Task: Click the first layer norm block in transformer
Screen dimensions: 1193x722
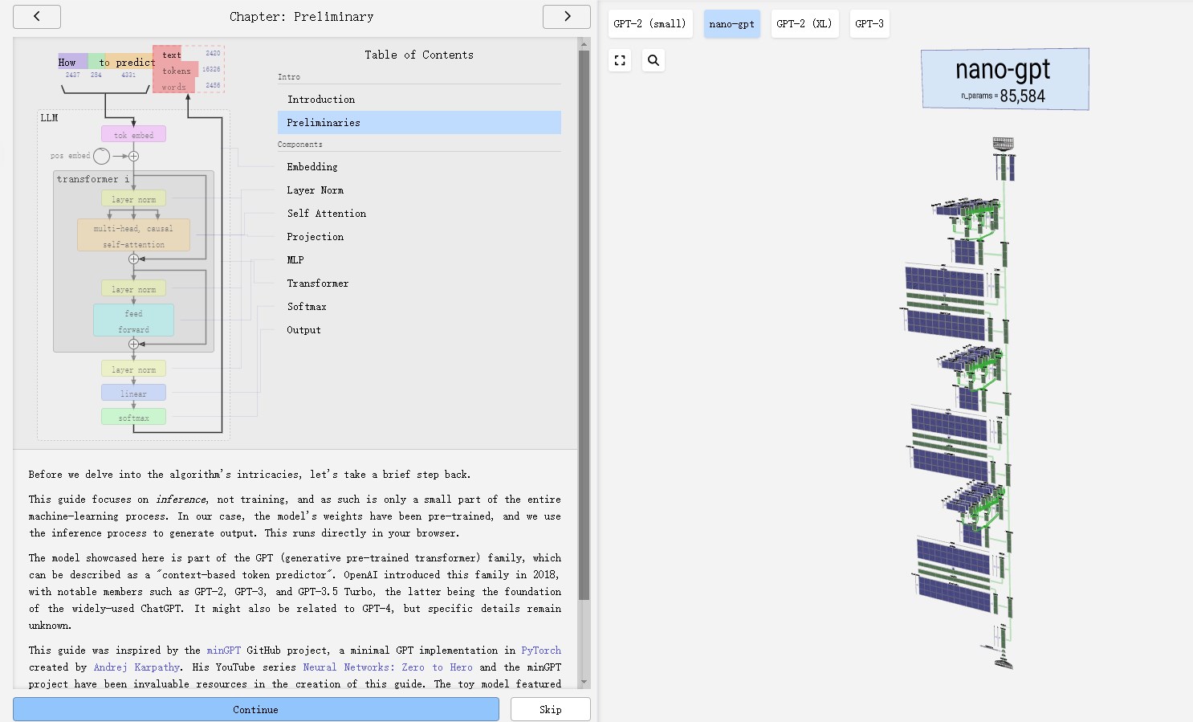Action: point(133,198)
